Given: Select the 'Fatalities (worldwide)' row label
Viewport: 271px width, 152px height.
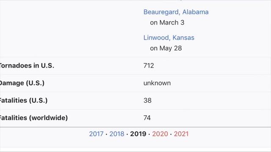Looking at the screenshot, I should [x=33, y=118].
